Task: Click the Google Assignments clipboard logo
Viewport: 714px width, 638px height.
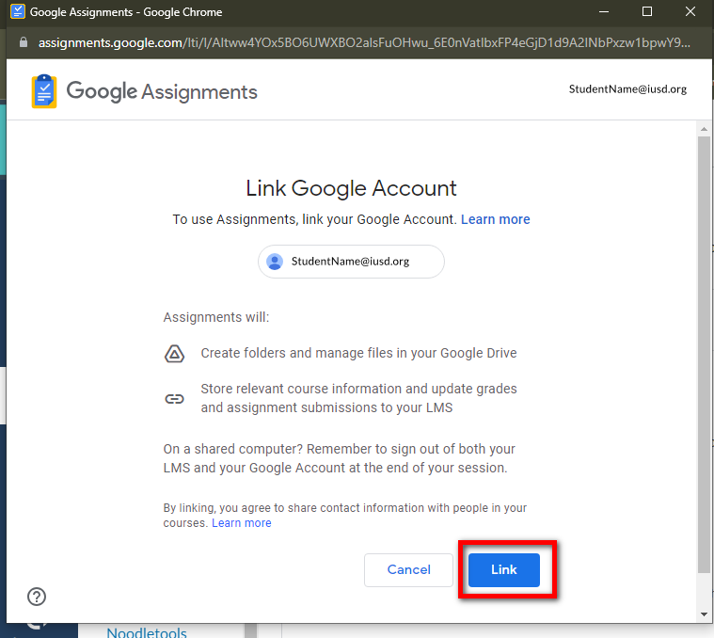Action: (x=44, y=91)
